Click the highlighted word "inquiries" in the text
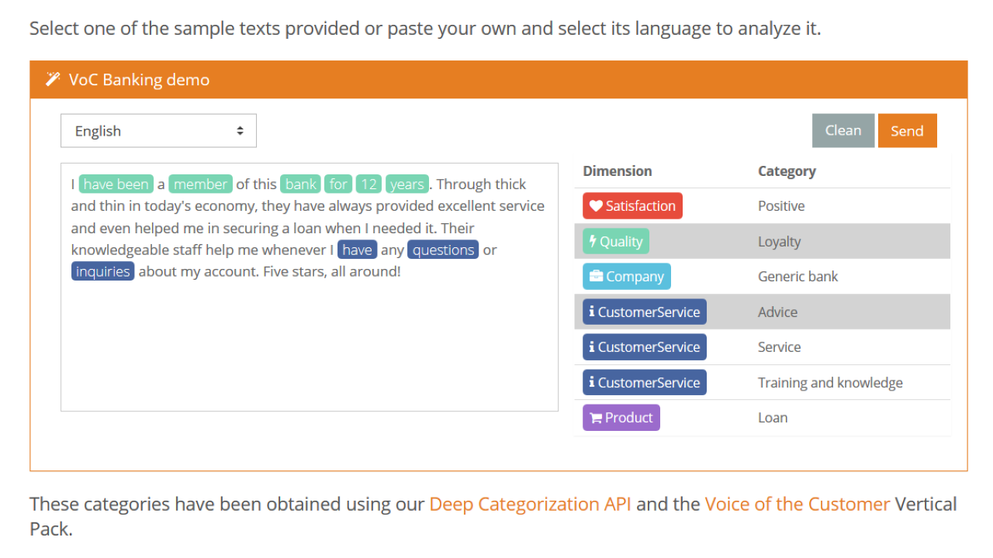993x558 pixels. (102, 271)
